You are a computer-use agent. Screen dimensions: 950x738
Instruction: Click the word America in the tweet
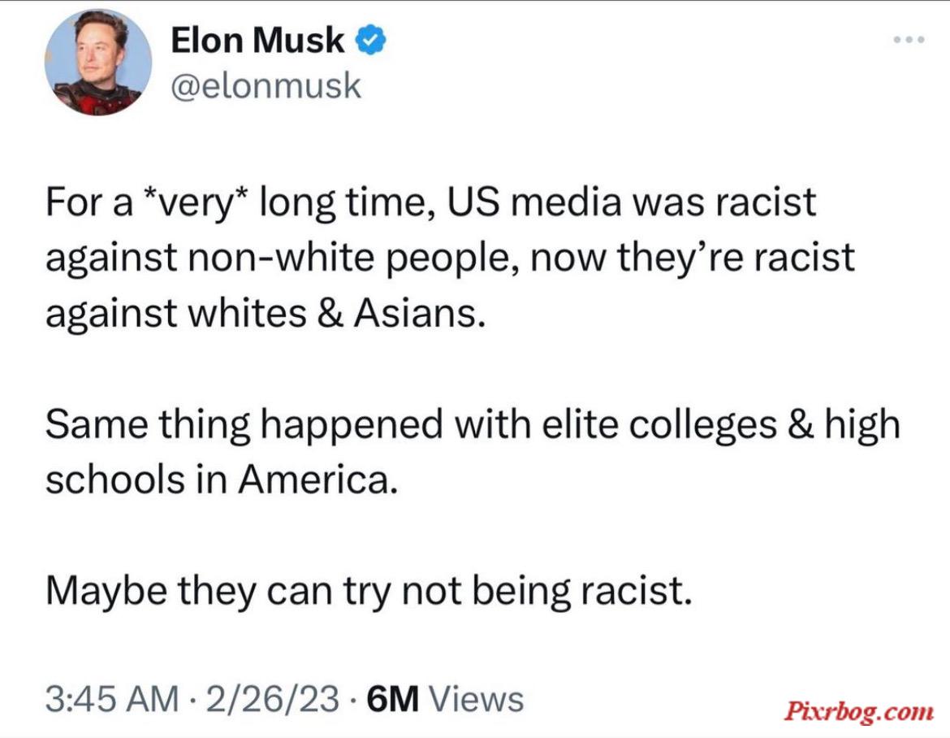318,480
